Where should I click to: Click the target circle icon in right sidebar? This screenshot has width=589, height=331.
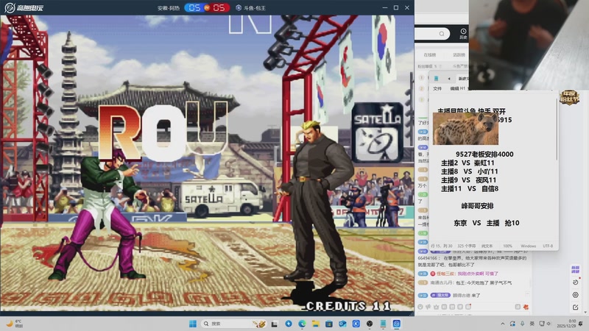(575, 295)
